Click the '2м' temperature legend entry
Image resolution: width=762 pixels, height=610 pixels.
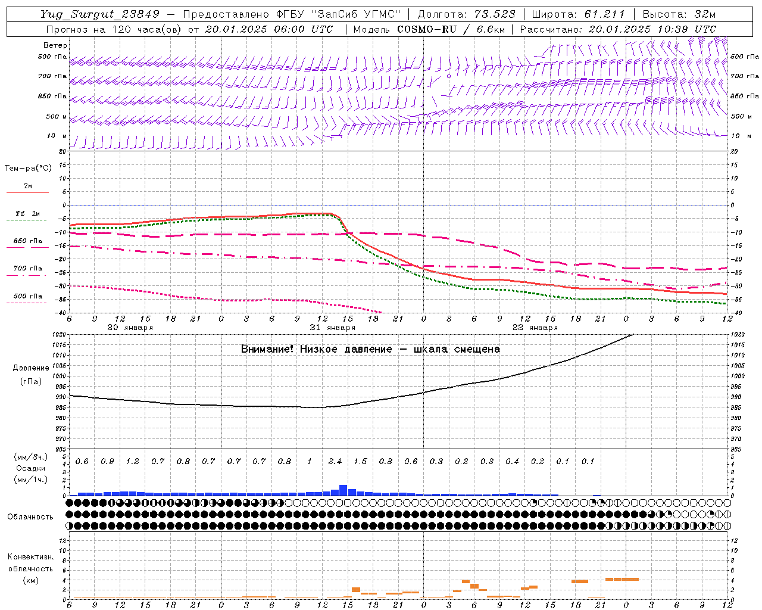(28, 186)
